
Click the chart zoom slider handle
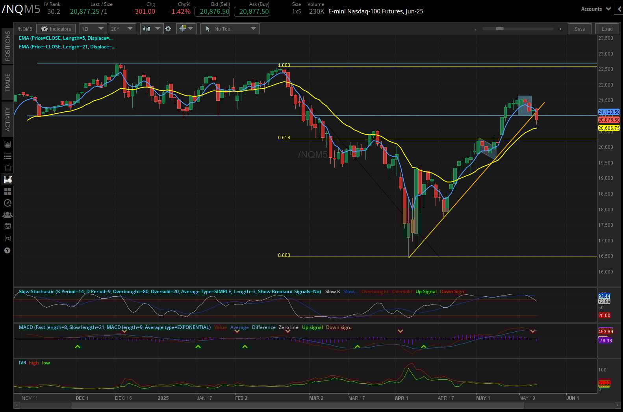499,29
